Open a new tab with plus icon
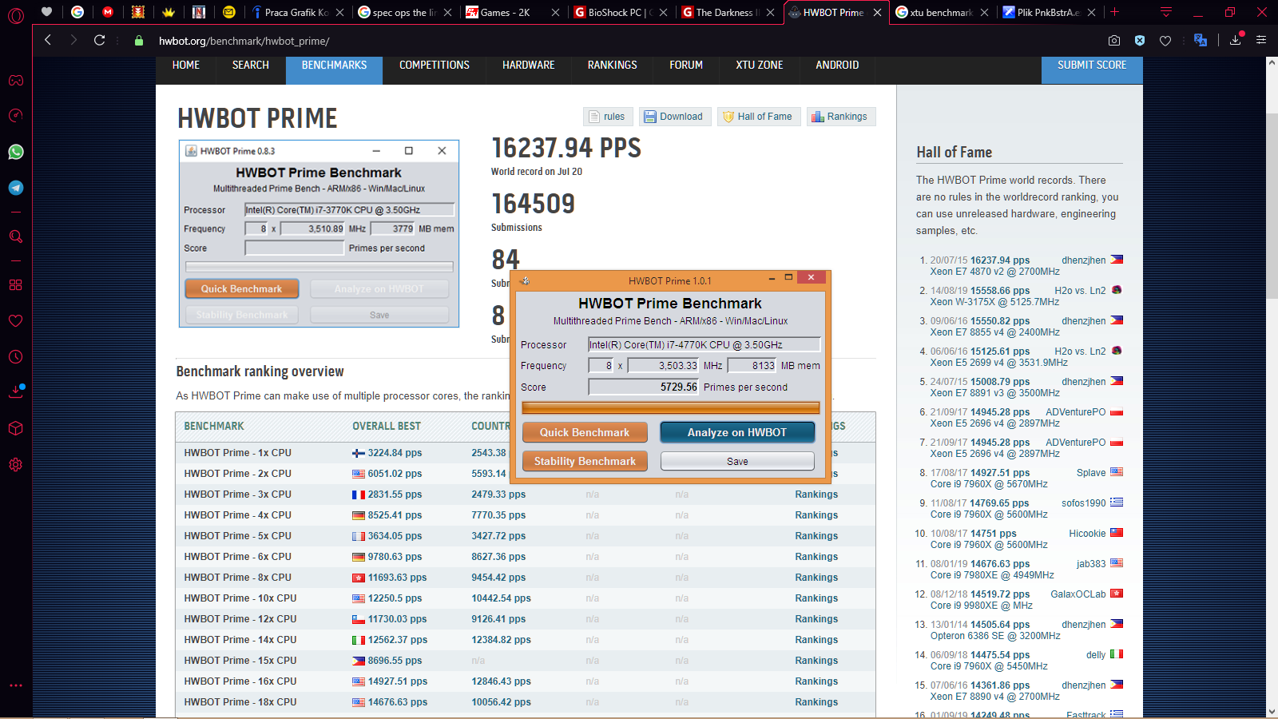The height and width of the screenshot is (719, 1278). (1114, 12)
